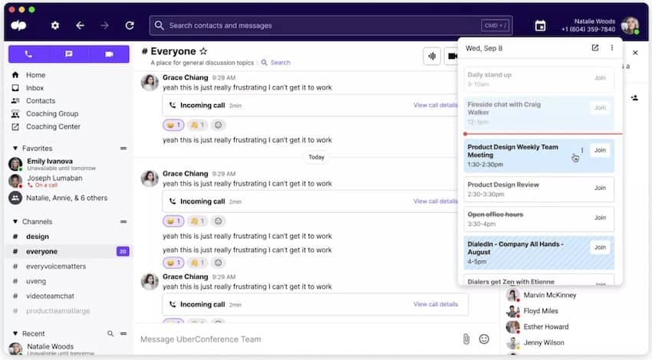
Task: Join Daily stand up meeting
Action: 600,78
